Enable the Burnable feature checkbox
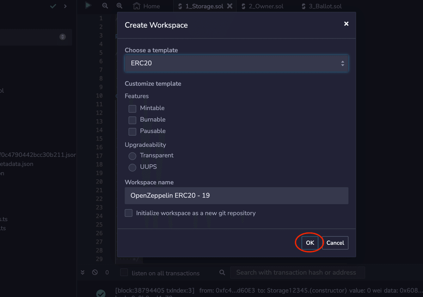The width and height of the screenshot is (423, 297). [x=132, y=120]
